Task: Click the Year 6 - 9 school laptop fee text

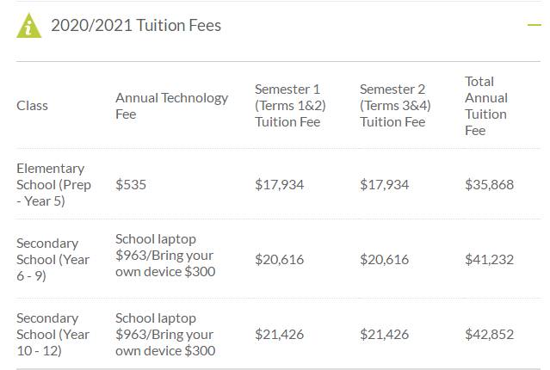Action: click(164, 256)
